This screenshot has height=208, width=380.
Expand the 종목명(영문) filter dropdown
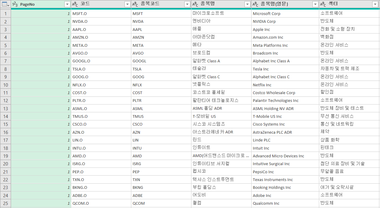(315, 4)
